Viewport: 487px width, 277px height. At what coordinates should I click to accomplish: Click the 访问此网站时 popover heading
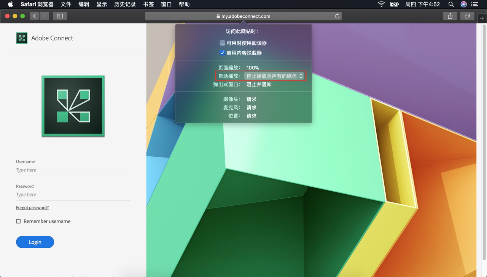coord(242,31)
